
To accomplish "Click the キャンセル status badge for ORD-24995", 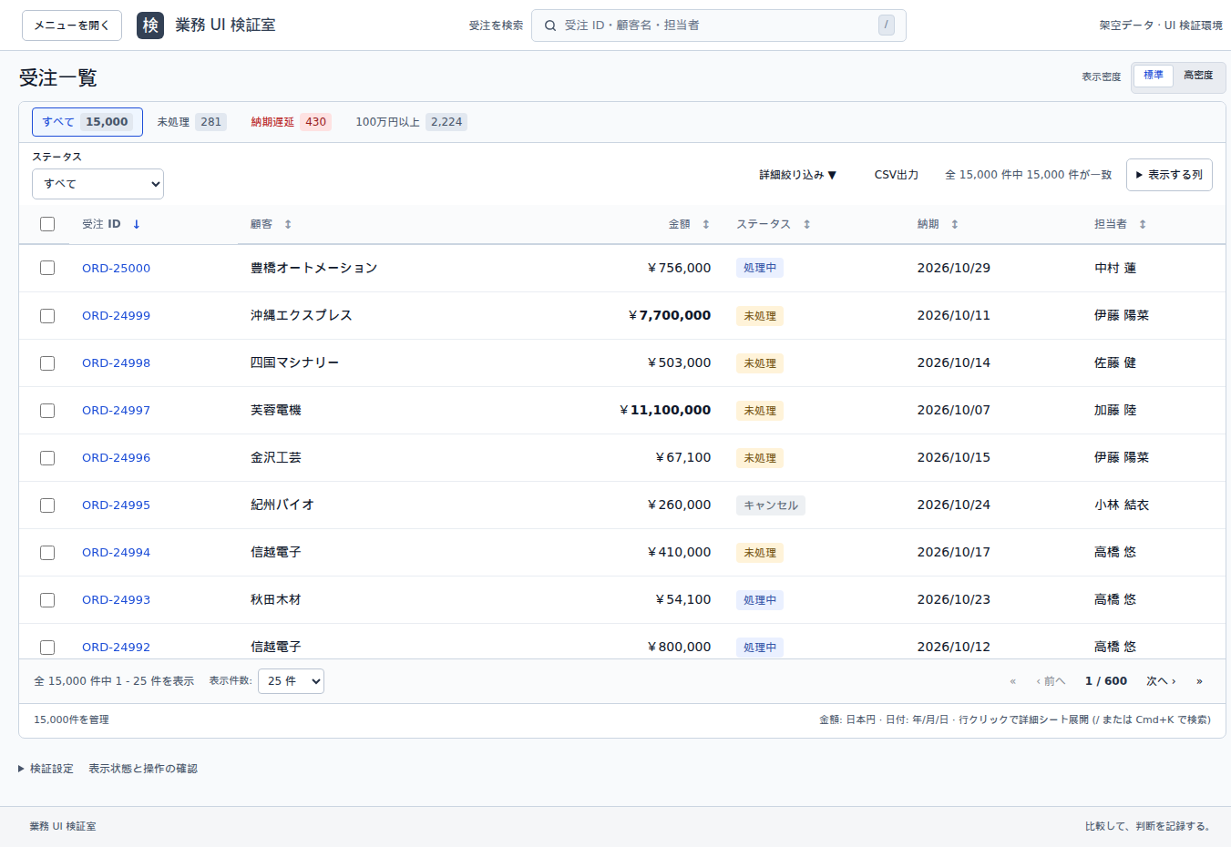I will coord(771,505).
